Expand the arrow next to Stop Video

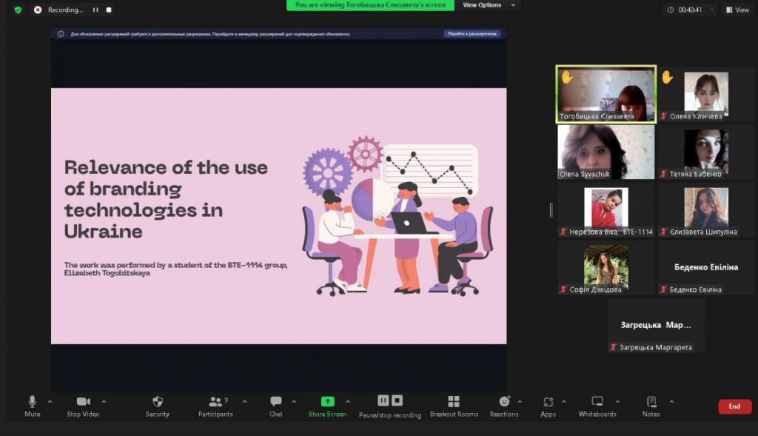tap(104, 401)
